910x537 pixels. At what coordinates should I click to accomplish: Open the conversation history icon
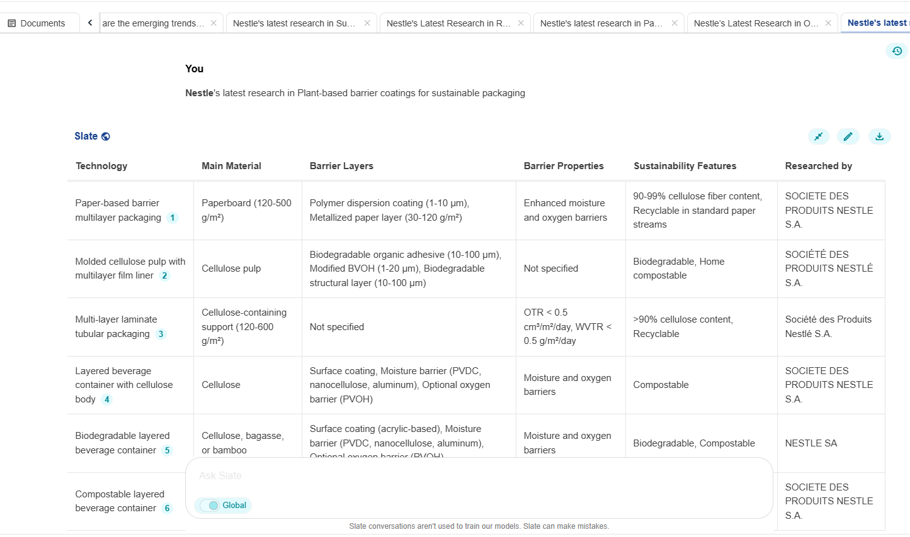[x=897, y=51]
